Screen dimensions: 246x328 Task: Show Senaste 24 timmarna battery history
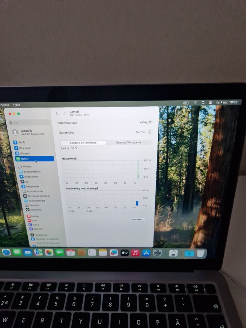click(83, 142)
